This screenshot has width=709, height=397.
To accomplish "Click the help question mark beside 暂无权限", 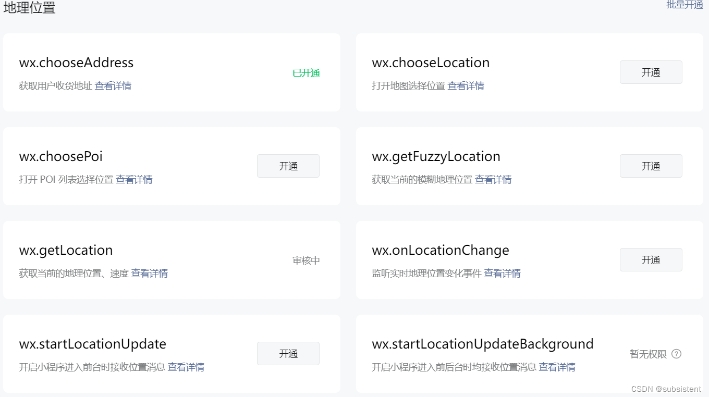I will tap(676, 353).
